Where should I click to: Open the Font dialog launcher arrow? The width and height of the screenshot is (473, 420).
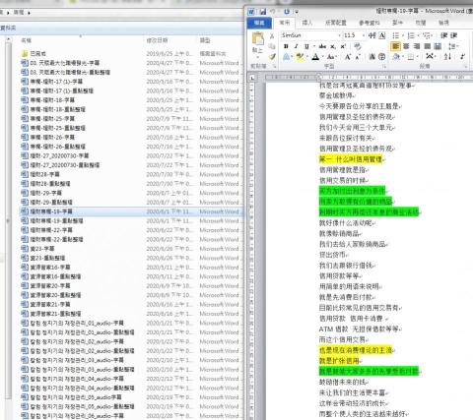[384, 67]
